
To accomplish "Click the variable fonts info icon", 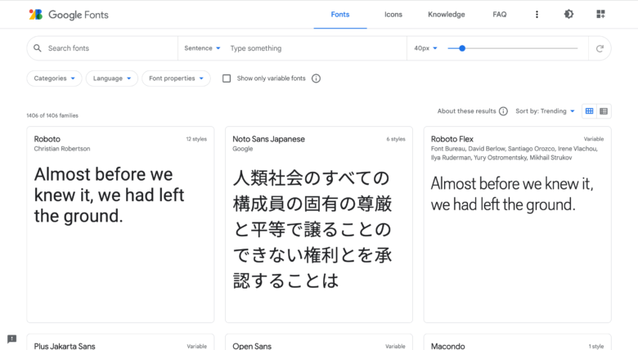I will 317,79.
